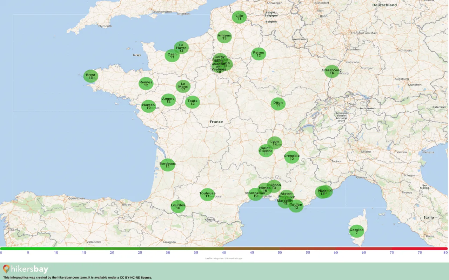Open the Lourdes marker showing 10

178,206
